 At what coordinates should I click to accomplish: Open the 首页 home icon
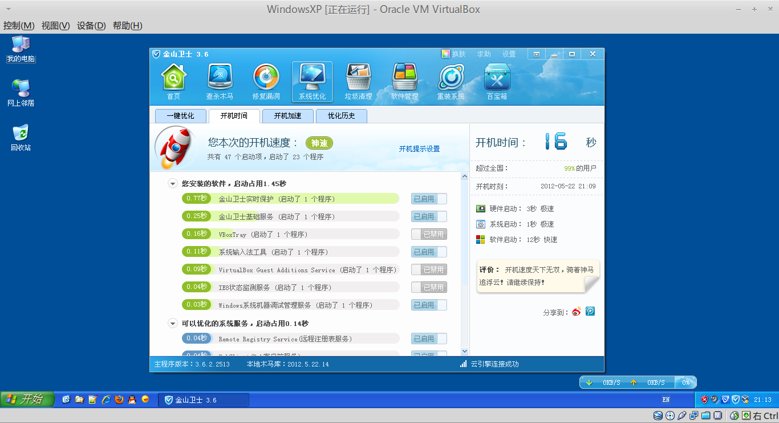coord(173,82)
